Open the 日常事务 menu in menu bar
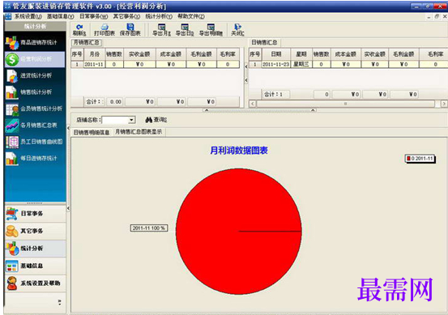Viewport: 448px width, 315px height. pos(94,16)
